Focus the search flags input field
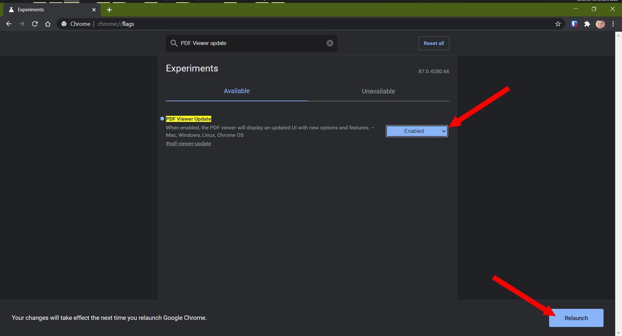The image size is (622, 336). [x=251, y=43]
